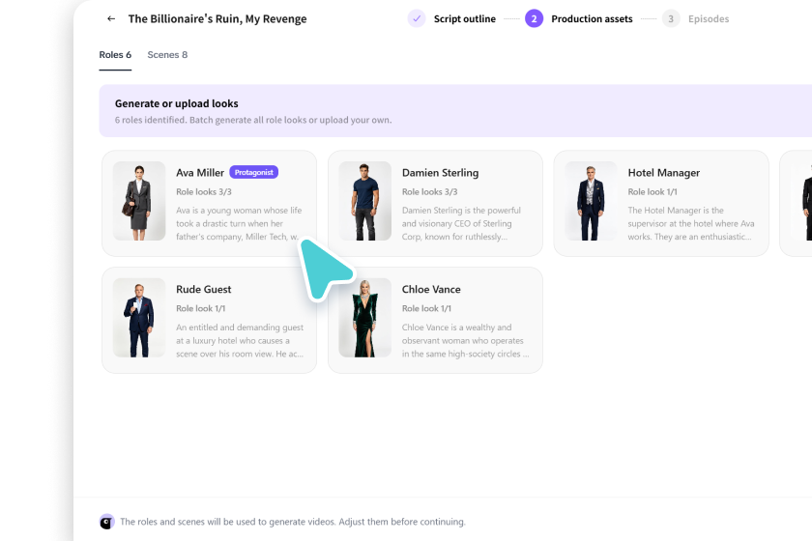Open the Hotel Manager portrait thumbnail

(x=591, y=201)
